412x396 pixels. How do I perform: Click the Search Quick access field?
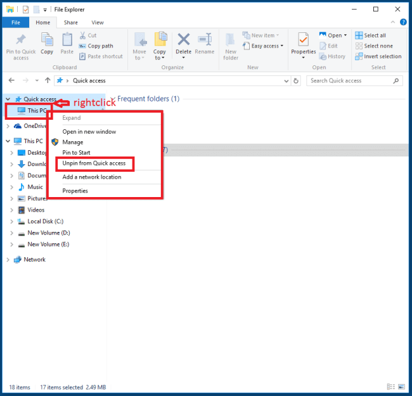point(354,80)
